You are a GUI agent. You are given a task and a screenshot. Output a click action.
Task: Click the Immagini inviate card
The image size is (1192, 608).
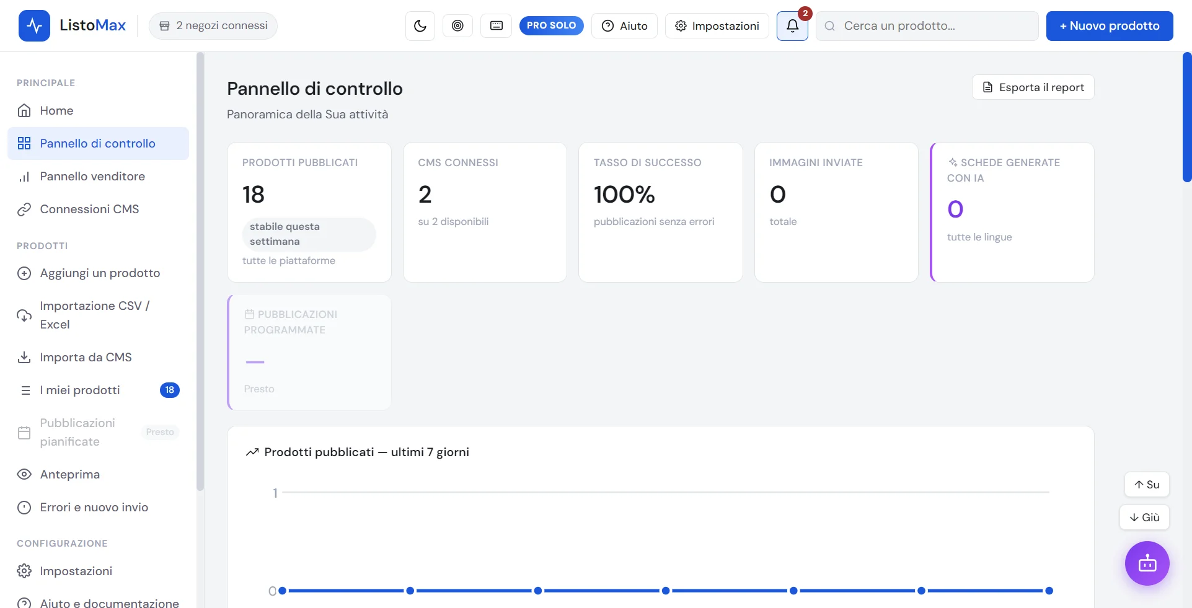point(836,213)
